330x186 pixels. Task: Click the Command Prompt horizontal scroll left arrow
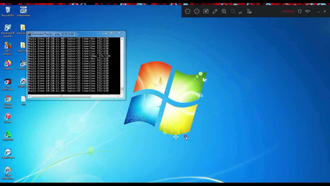click(29, 96)
